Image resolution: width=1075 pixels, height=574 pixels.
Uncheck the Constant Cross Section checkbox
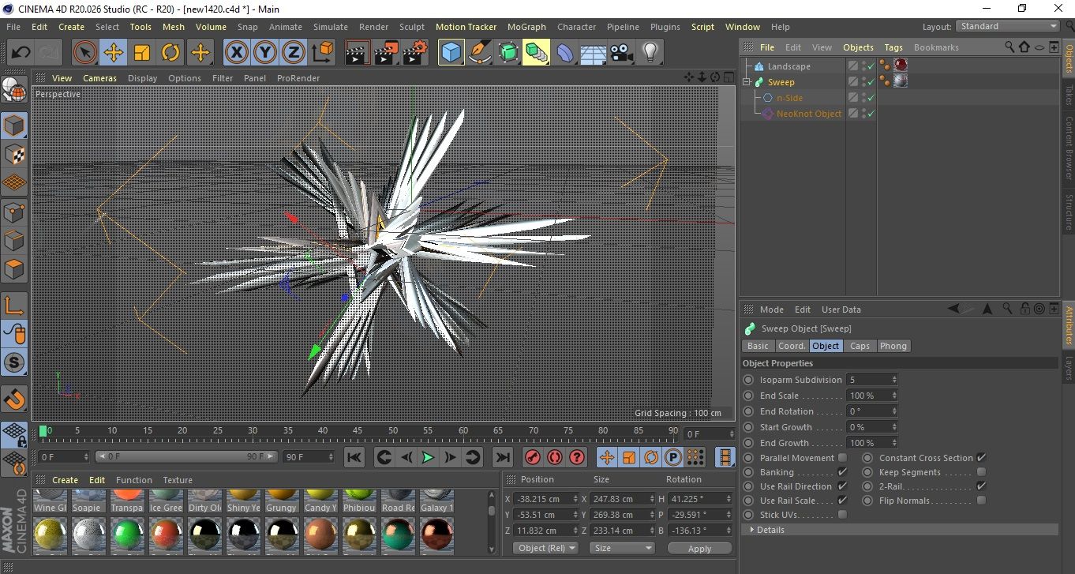(981, 458)
